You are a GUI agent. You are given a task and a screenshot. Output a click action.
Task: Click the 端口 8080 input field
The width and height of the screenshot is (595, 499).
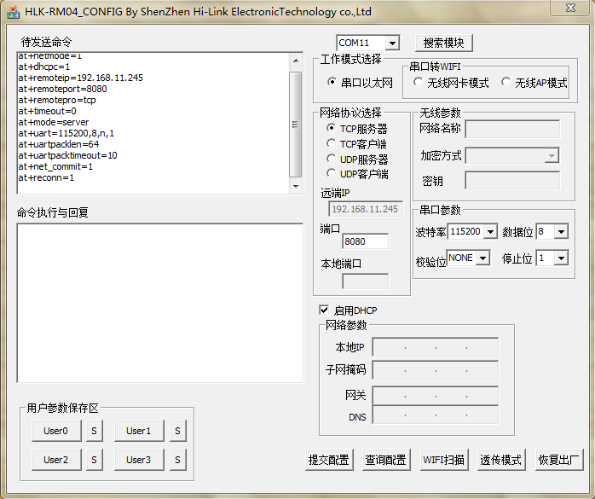click(365, 241)
